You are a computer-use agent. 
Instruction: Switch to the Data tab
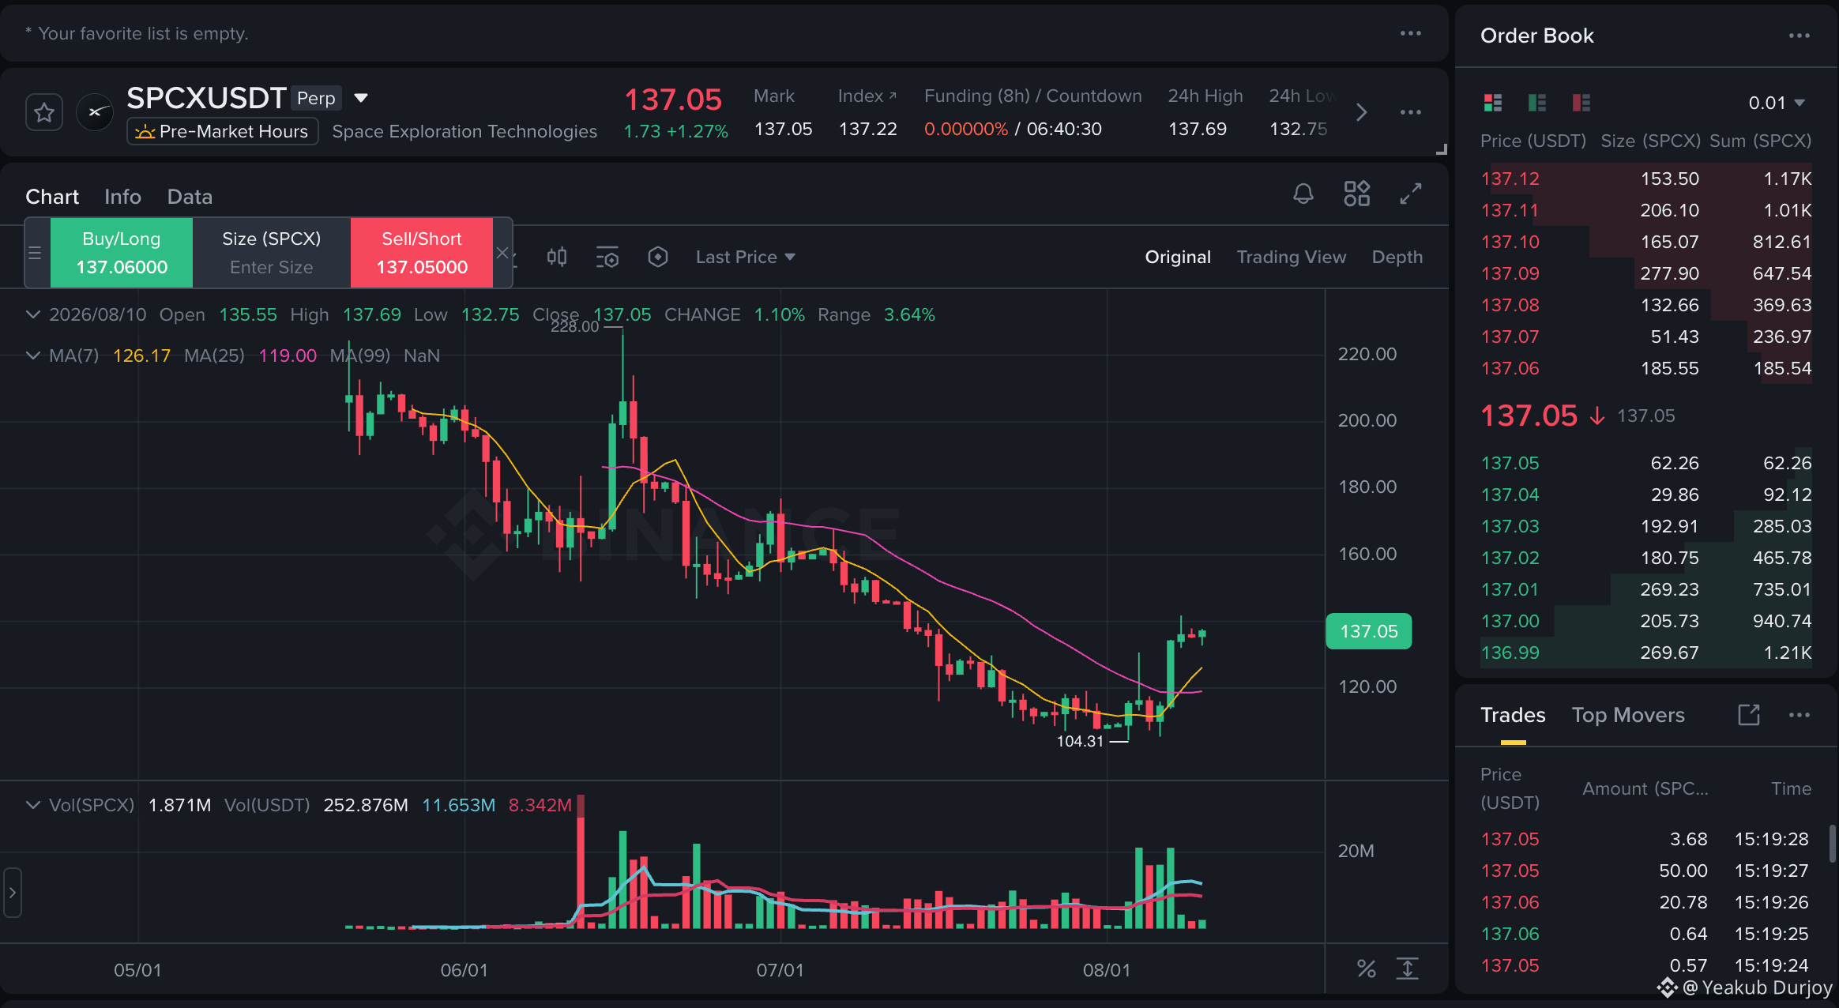click(190, 197)
